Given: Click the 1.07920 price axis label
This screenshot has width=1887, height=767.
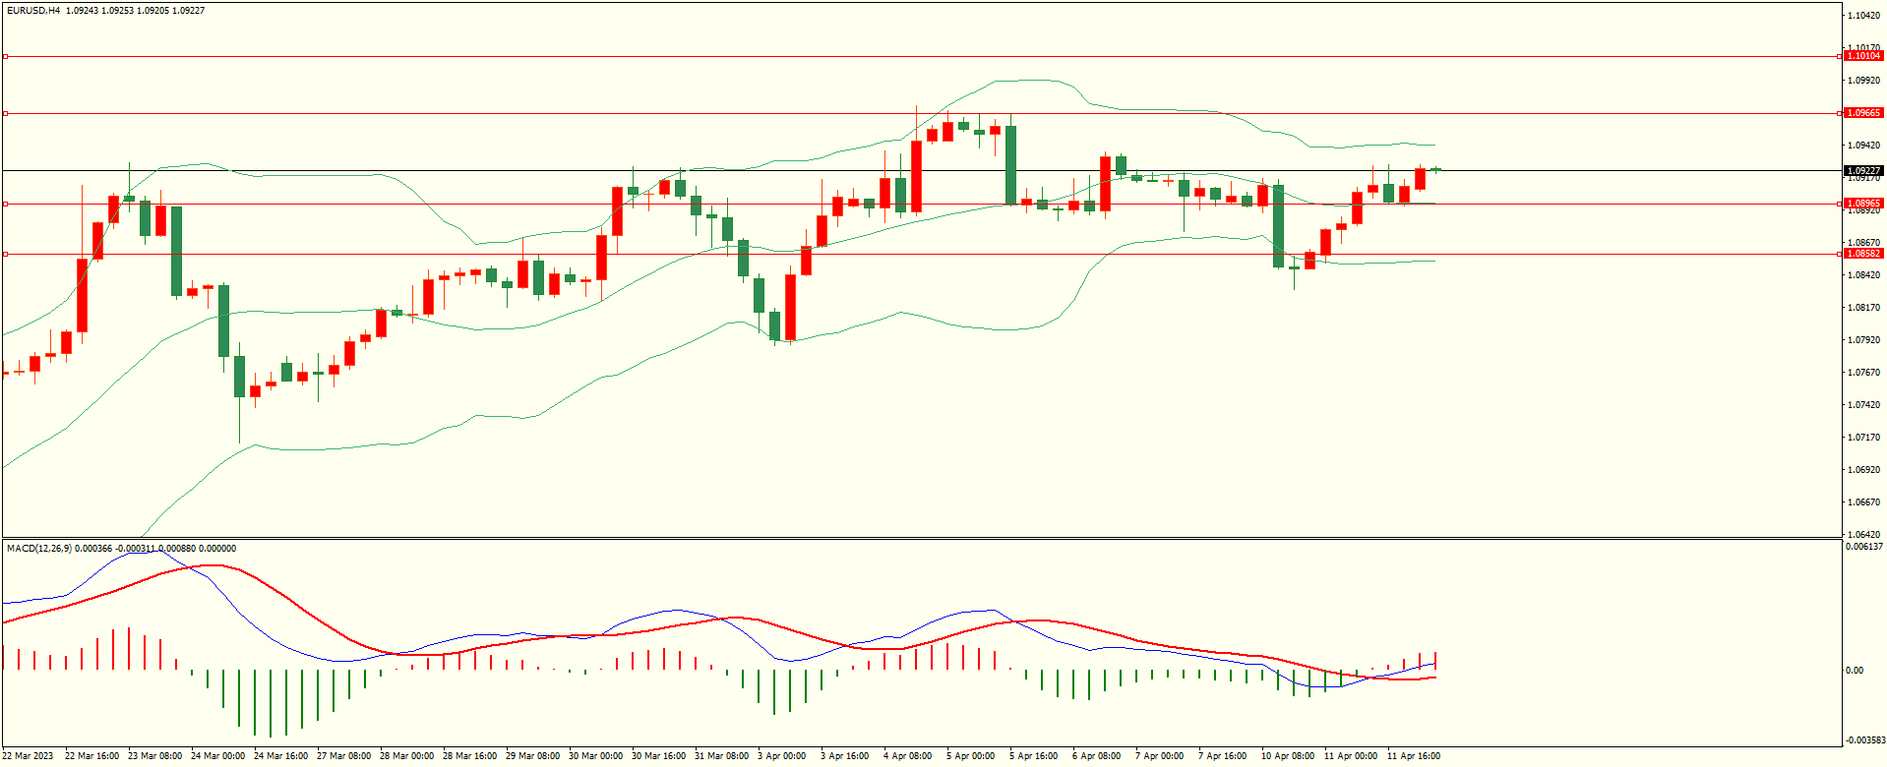Looking at the screenshot, I should pyautogui.click(x=1863, y=340).
